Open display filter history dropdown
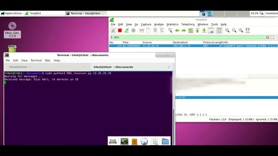This screenshot has width=278, height=156. tap(276, 37)
